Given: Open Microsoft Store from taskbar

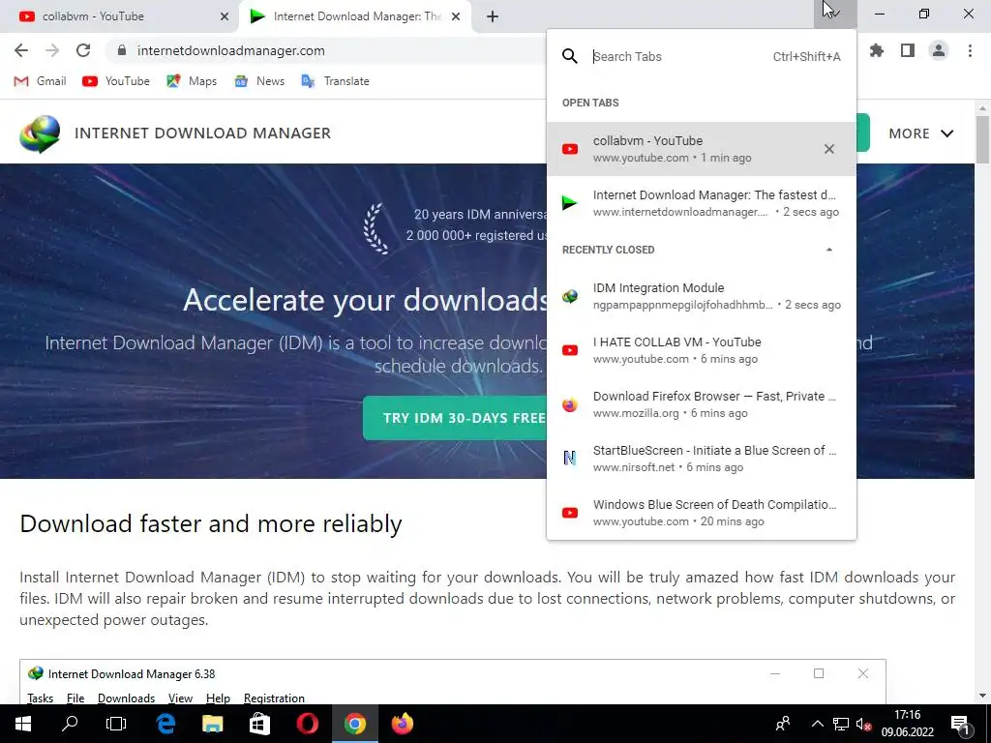Looking at the screenshot, I should click(259, 724).
